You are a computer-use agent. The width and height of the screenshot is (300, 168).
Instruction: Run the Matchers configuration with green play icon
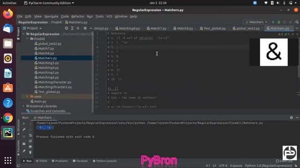coord(273,22)
